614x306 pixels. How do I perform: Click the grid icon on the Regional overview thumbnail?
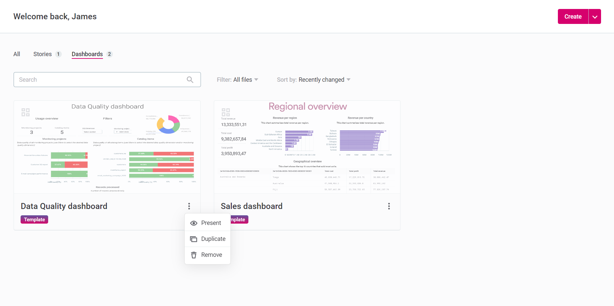tap(226, 112)
